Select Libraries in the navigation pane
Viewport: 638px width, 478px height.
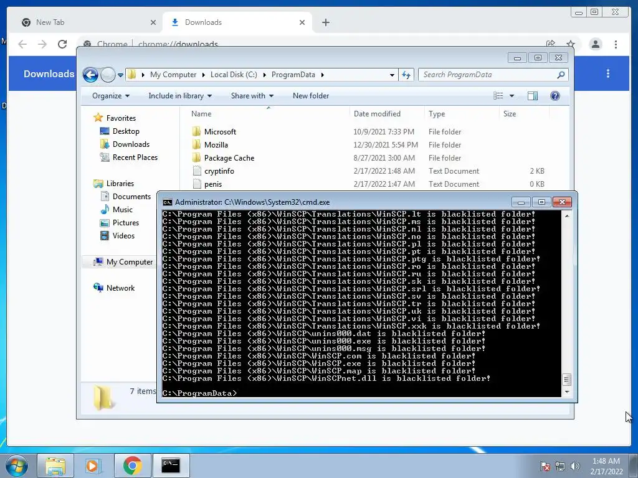120,184
